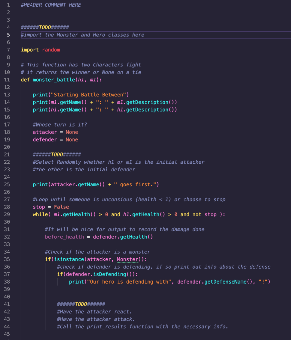Click the "before_health" variable name
This screenshot has width=291, height=340.
pyautogui.click(x=64, y=237)
